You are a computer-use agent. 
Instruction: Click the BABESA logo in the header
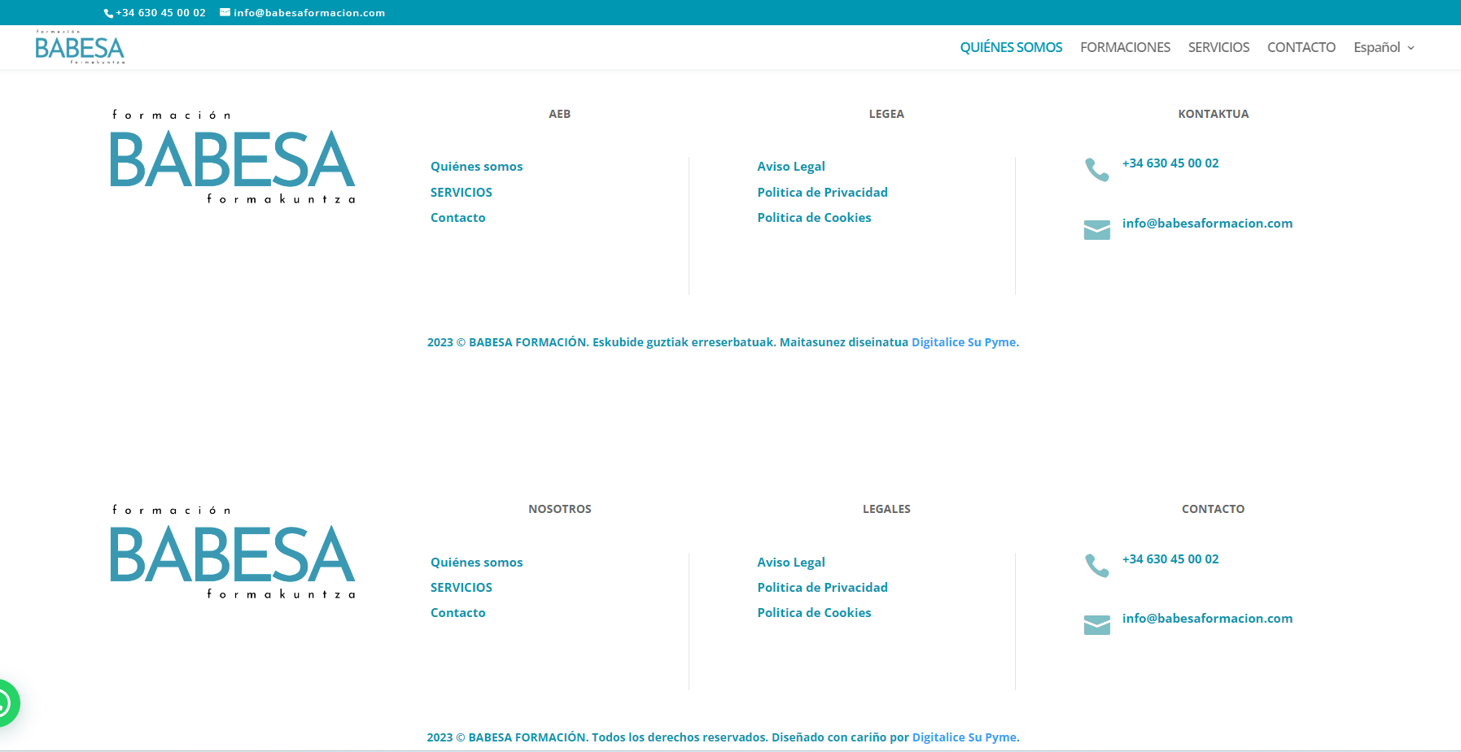click(80, 47)
